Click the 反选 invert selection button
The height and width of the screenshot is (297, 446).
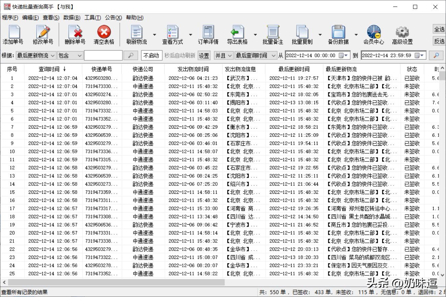(440, 41)
